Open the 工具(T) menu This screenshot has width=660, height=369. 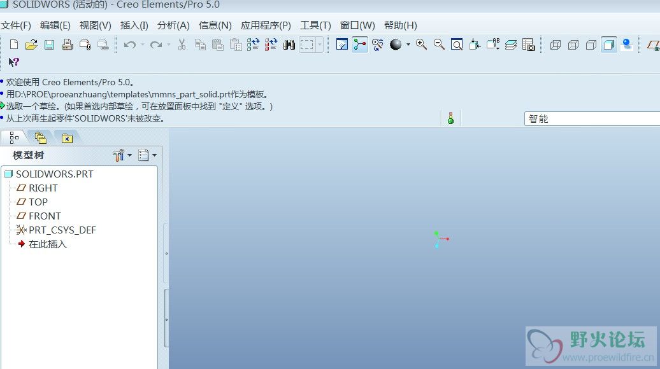click(315, 25)
